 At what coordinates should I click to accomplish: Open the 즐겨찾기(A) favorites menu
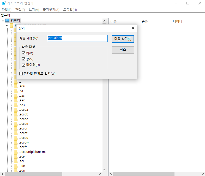[51, 10]
